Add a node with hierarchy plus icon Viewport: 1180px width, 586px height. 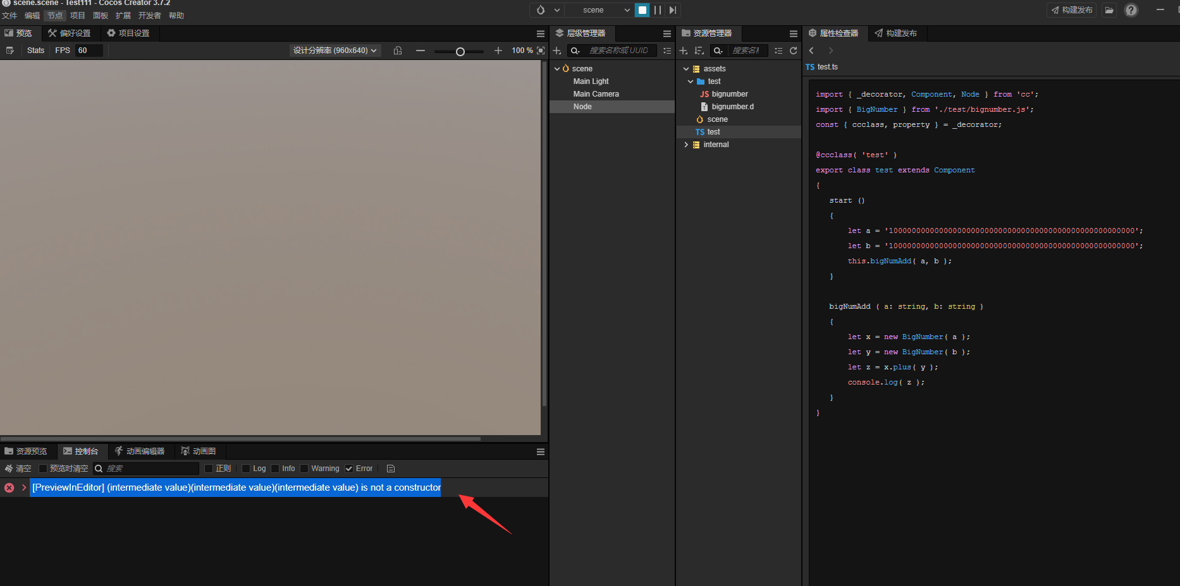click(x=557, y=51)
